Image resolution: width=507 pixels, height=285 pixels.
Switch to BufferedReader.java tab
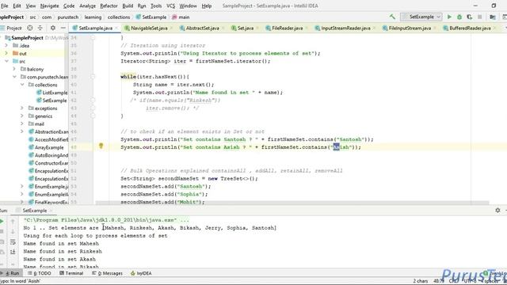pyautogui.click(x=470, y=28)
